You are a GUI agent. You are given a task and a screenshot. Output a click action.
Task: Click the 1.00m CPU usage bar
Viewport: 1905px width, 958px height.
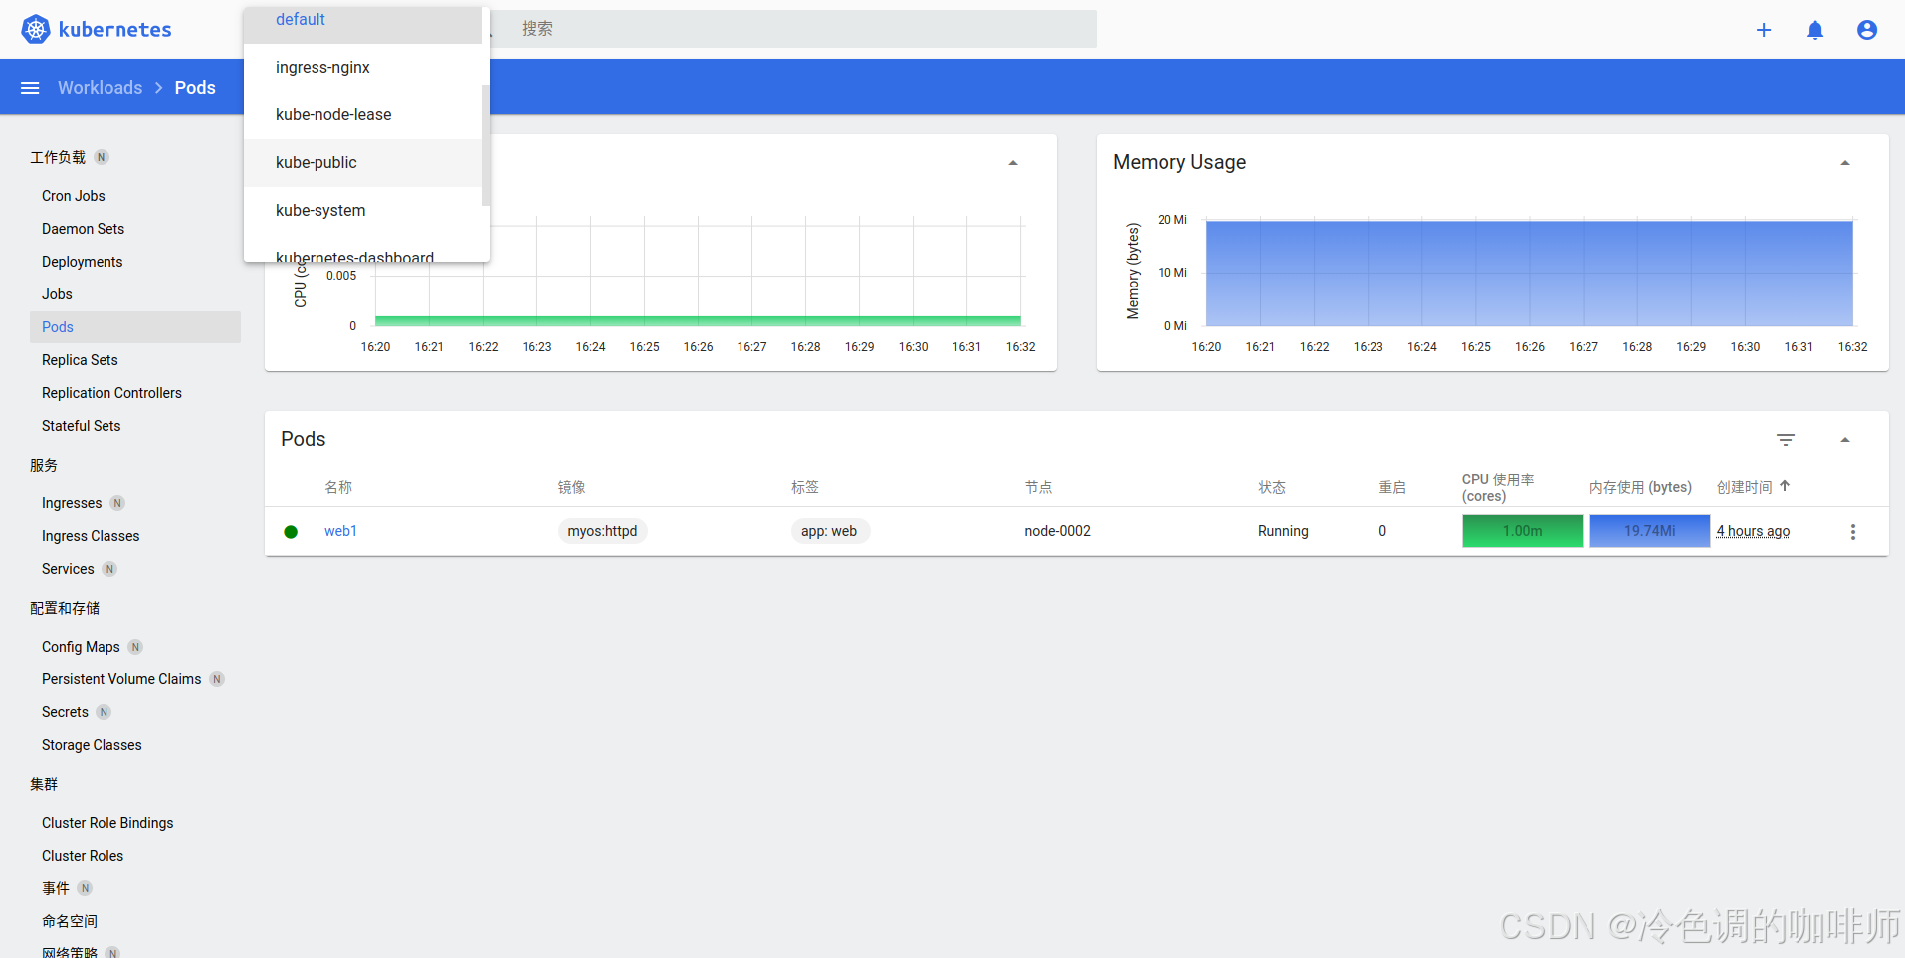(1522, 531)
